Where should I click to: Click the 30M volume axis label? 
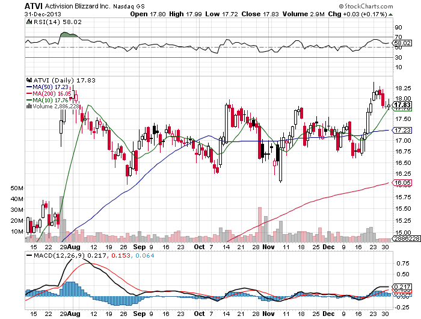click(17, 209)
